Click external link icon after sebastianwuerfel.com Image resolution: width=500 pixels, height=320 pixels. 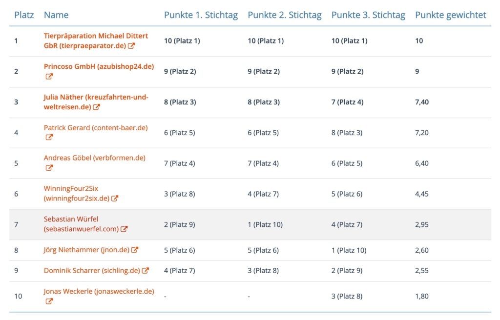124,229
